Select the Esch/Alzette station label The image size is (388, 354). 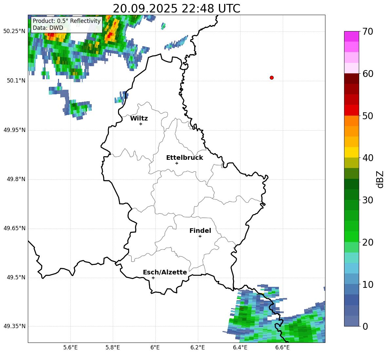pyautogui.click(x=165, y=272)
